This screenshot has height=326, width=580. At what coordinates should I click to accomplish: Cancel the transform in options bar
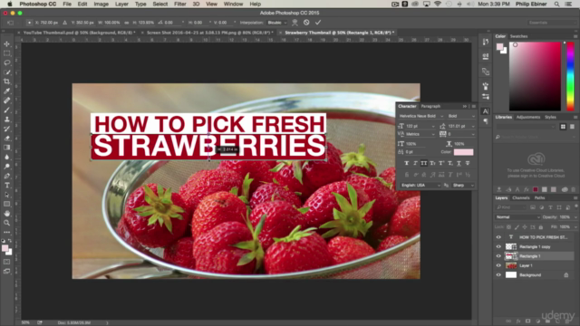(306, 23)
